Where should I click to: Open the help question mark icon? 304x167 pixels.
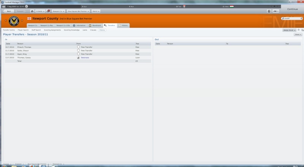[x=269, y=11]
